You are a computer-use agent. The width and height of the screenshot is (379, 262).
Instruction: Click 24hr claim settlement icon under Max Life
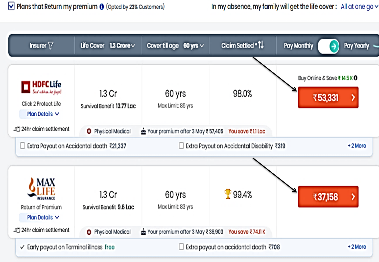[x=17, y=230]
